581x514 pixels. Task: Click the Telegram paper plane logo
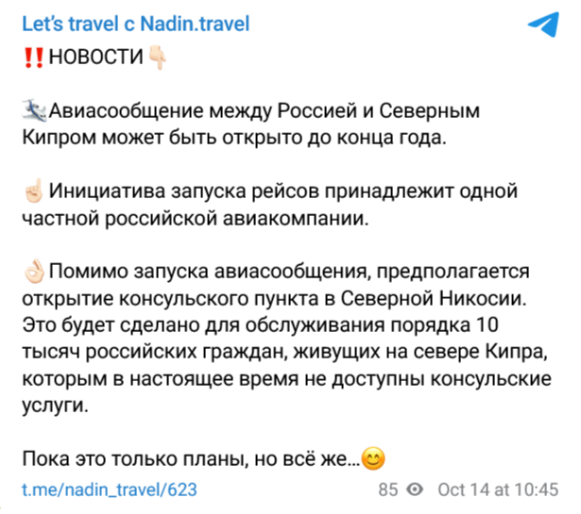(543, 24)
